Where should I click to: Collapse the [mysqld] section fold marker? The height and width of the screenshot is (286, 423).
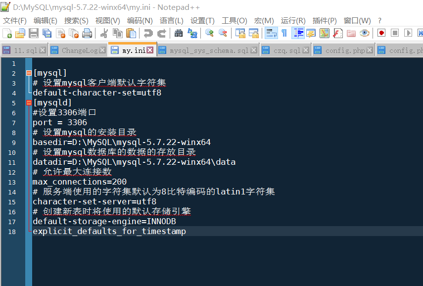[x=29, y=102]
